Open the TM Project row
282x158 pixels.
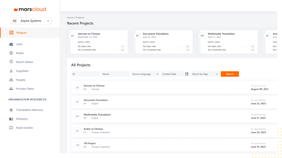(90, 143)
